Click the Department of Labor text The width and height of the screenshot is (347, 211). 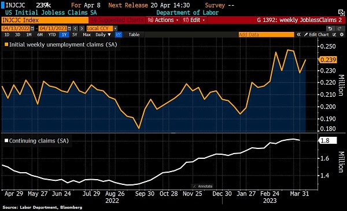point(187,12)
